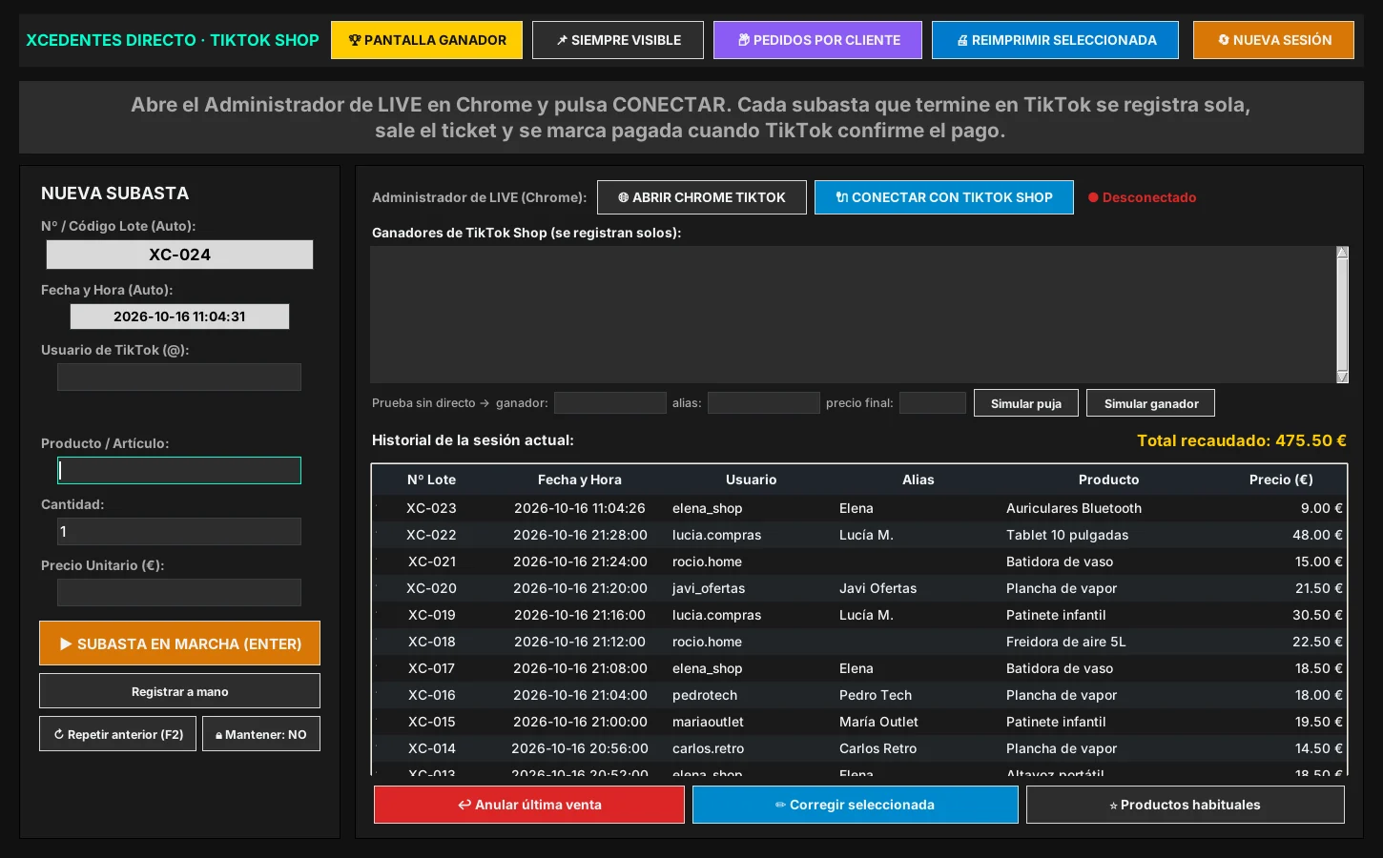The width and height of the screenshot is (1383, 858).
Task: Select the XC-020 Plancha de vapor row
Action: 859,588
